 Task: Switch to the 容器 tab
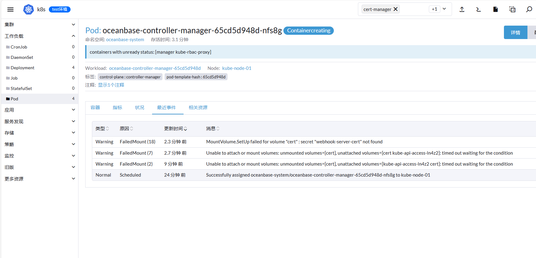(x=95, y=108)
